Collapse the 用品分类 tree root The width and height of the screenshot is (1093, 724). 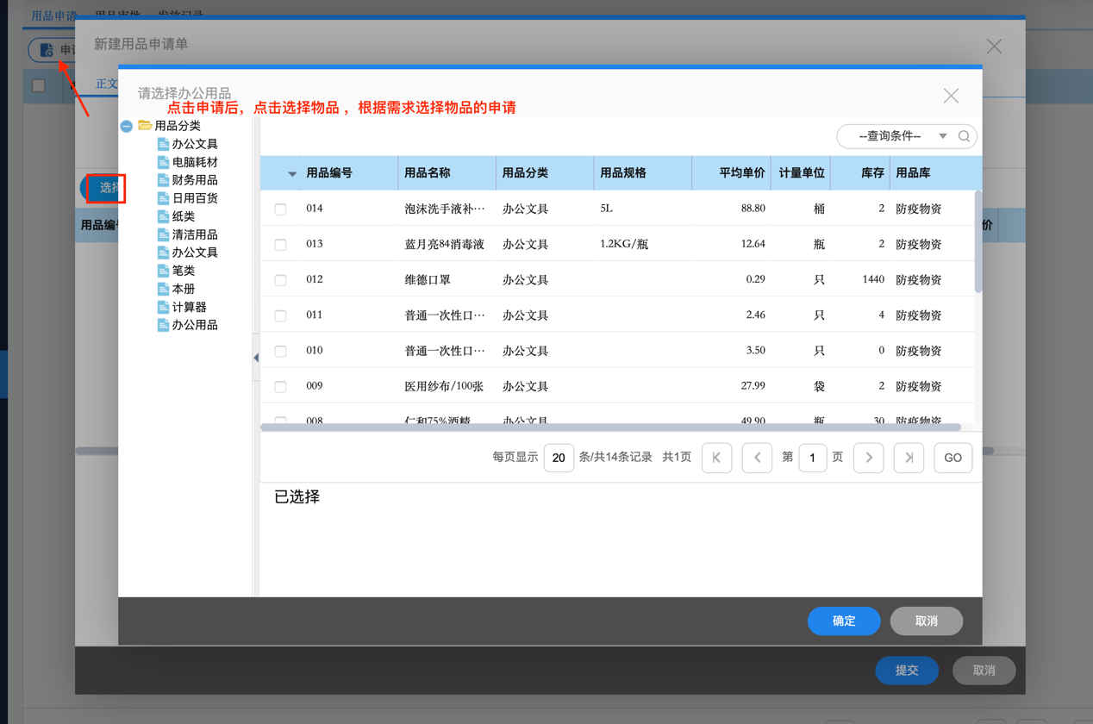pyautogui.click(x=127, y=127)
